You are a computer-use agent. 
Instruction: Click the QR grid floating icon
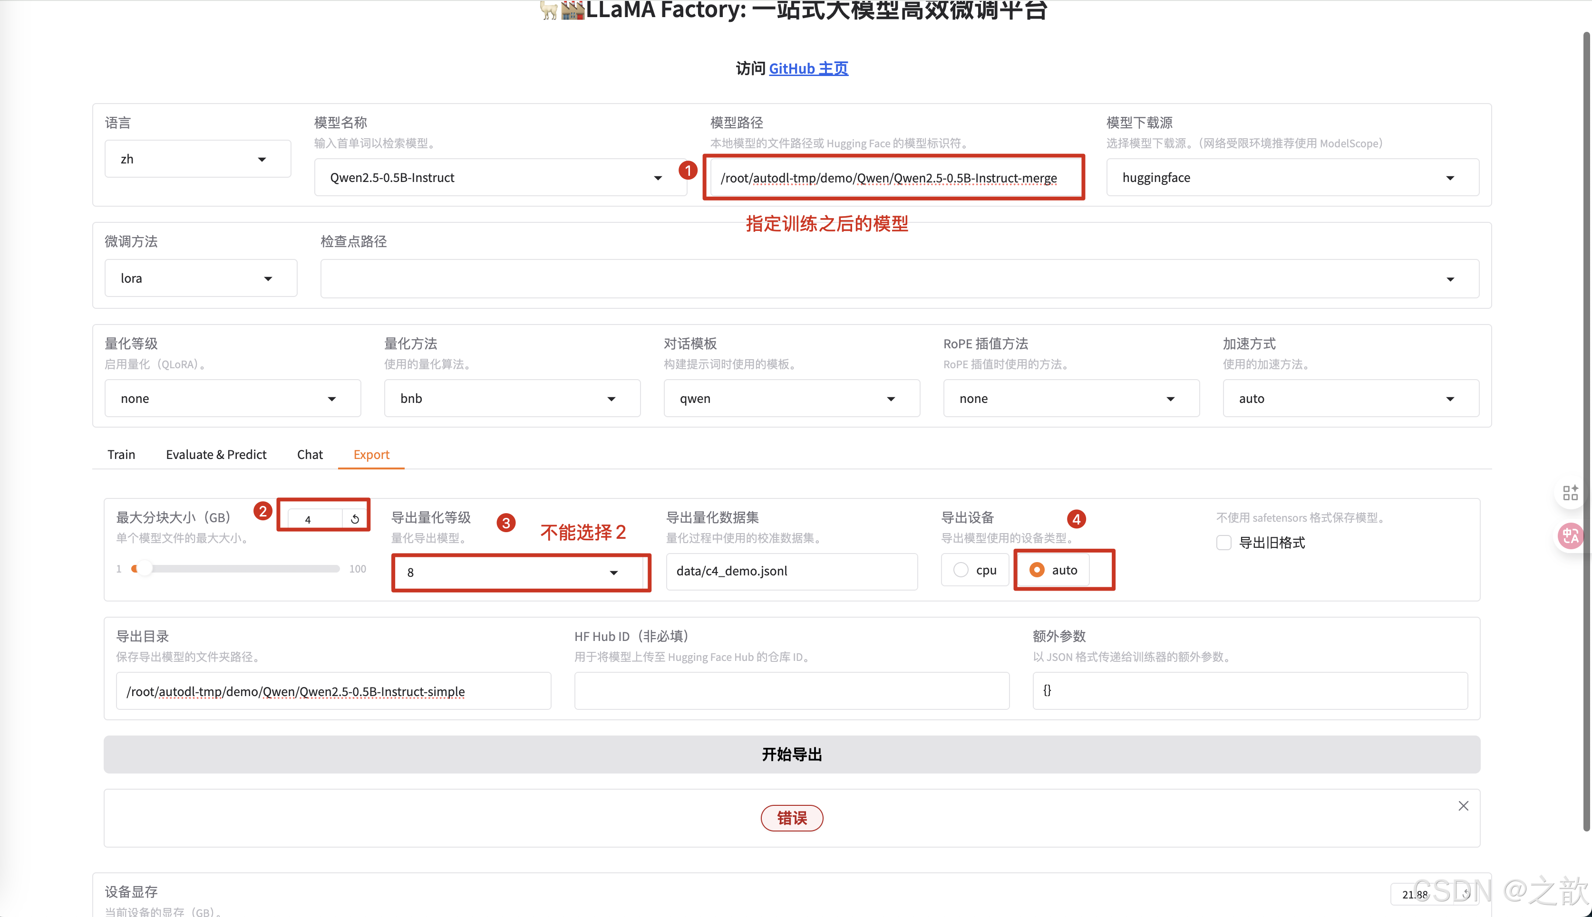(1571, 493)
